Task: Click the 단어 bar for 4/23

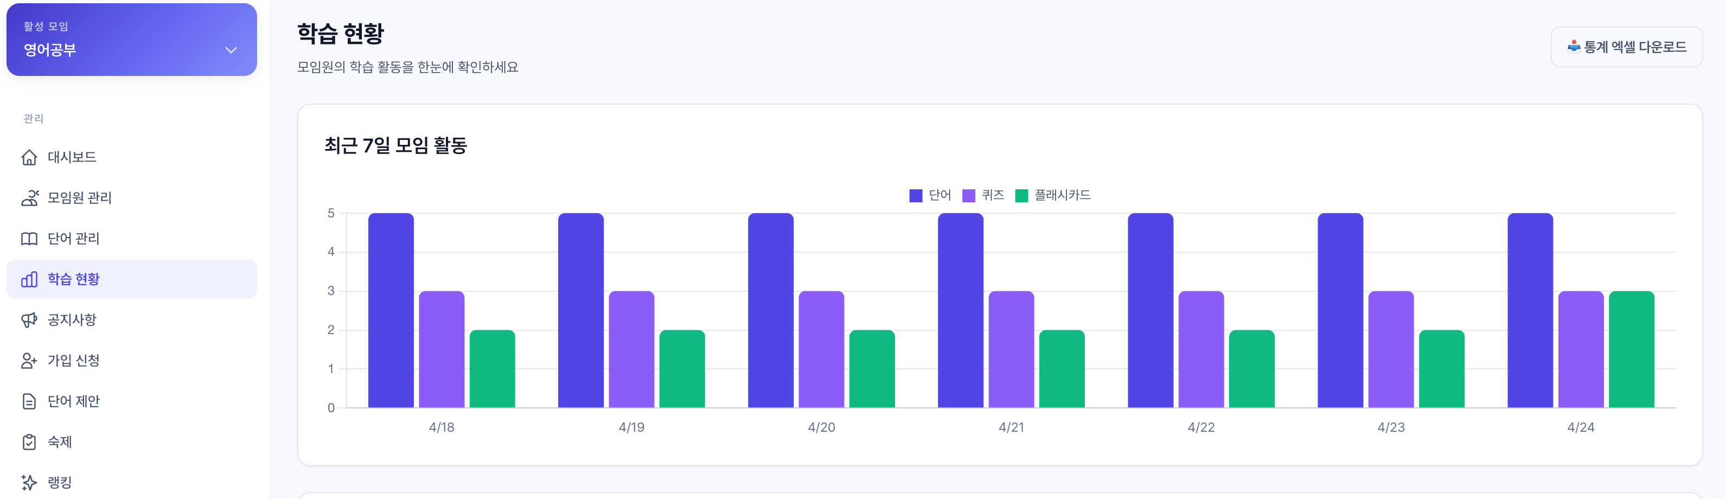Action: click(1341, 311)
